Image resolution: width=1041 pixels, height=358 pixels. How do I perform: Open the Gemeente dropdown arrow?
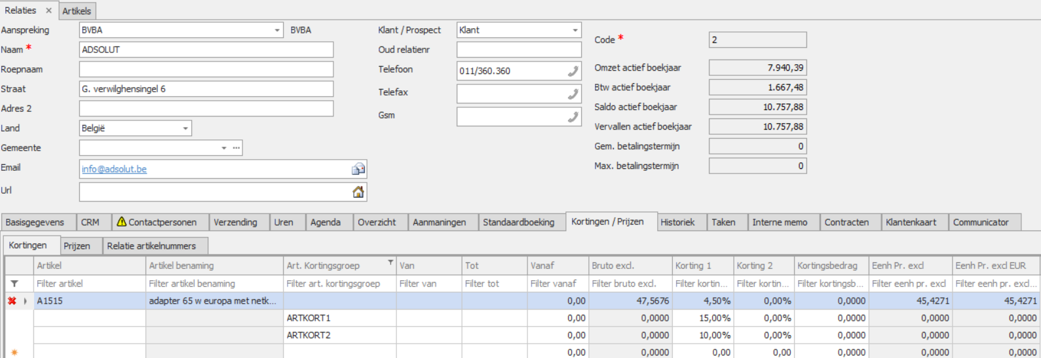pyautogui.click(x=224, y=148)
